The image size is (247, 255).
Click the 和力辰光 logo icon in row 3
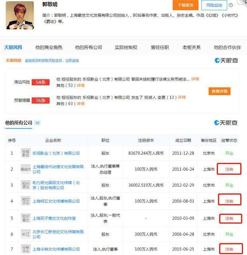click(x=26, y=185)
